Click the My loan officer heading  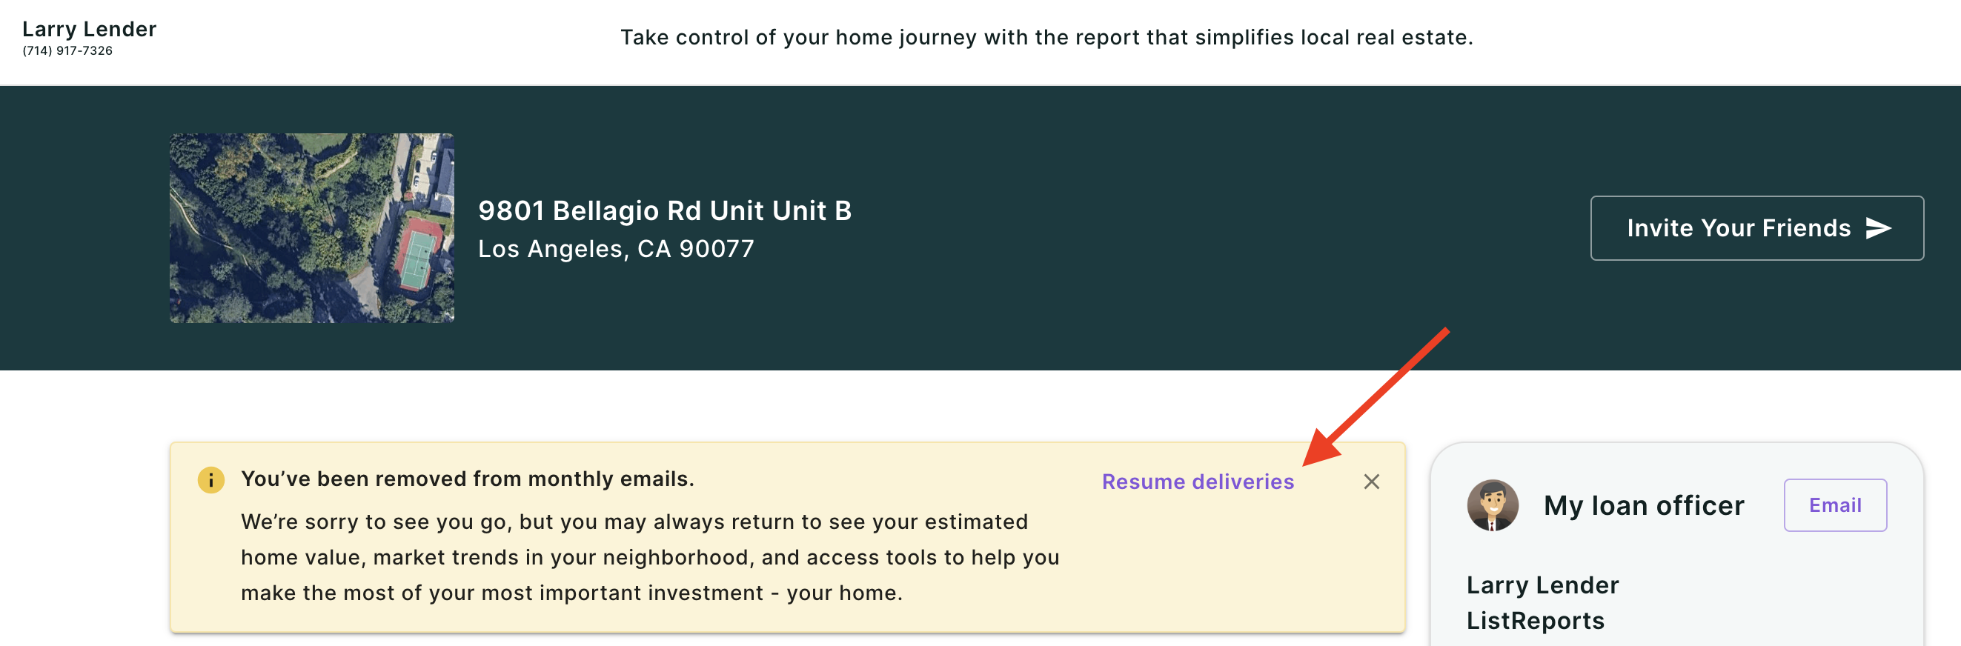(1643, 506)
